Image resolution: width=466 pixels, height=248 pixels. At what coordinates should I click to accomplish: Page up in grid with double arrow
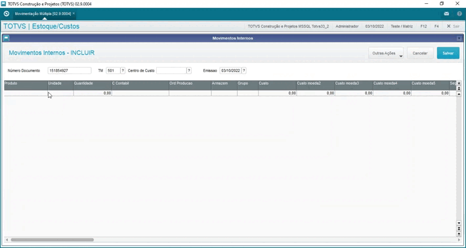coord(459,89)
